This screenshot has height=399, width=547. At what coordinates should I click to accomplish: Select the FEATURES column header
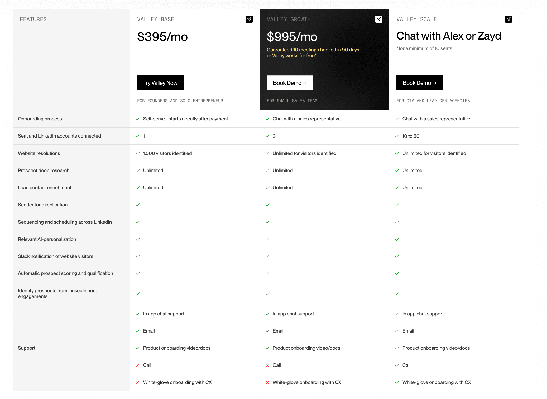click(x=33, y=19)
